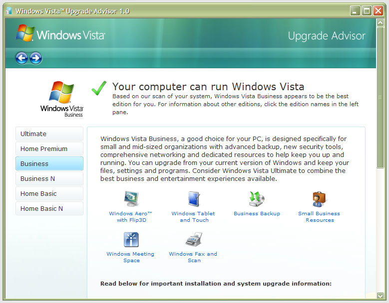Select the Home Basic edition

[x=49, y=193]
